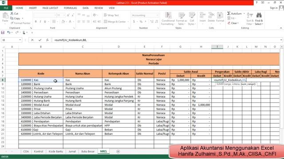Screen dimensions: 284x159
Task: Switch to PAGE LAYOUT ribbon tab
Action: pyautogui.click(x=50, y=8)
